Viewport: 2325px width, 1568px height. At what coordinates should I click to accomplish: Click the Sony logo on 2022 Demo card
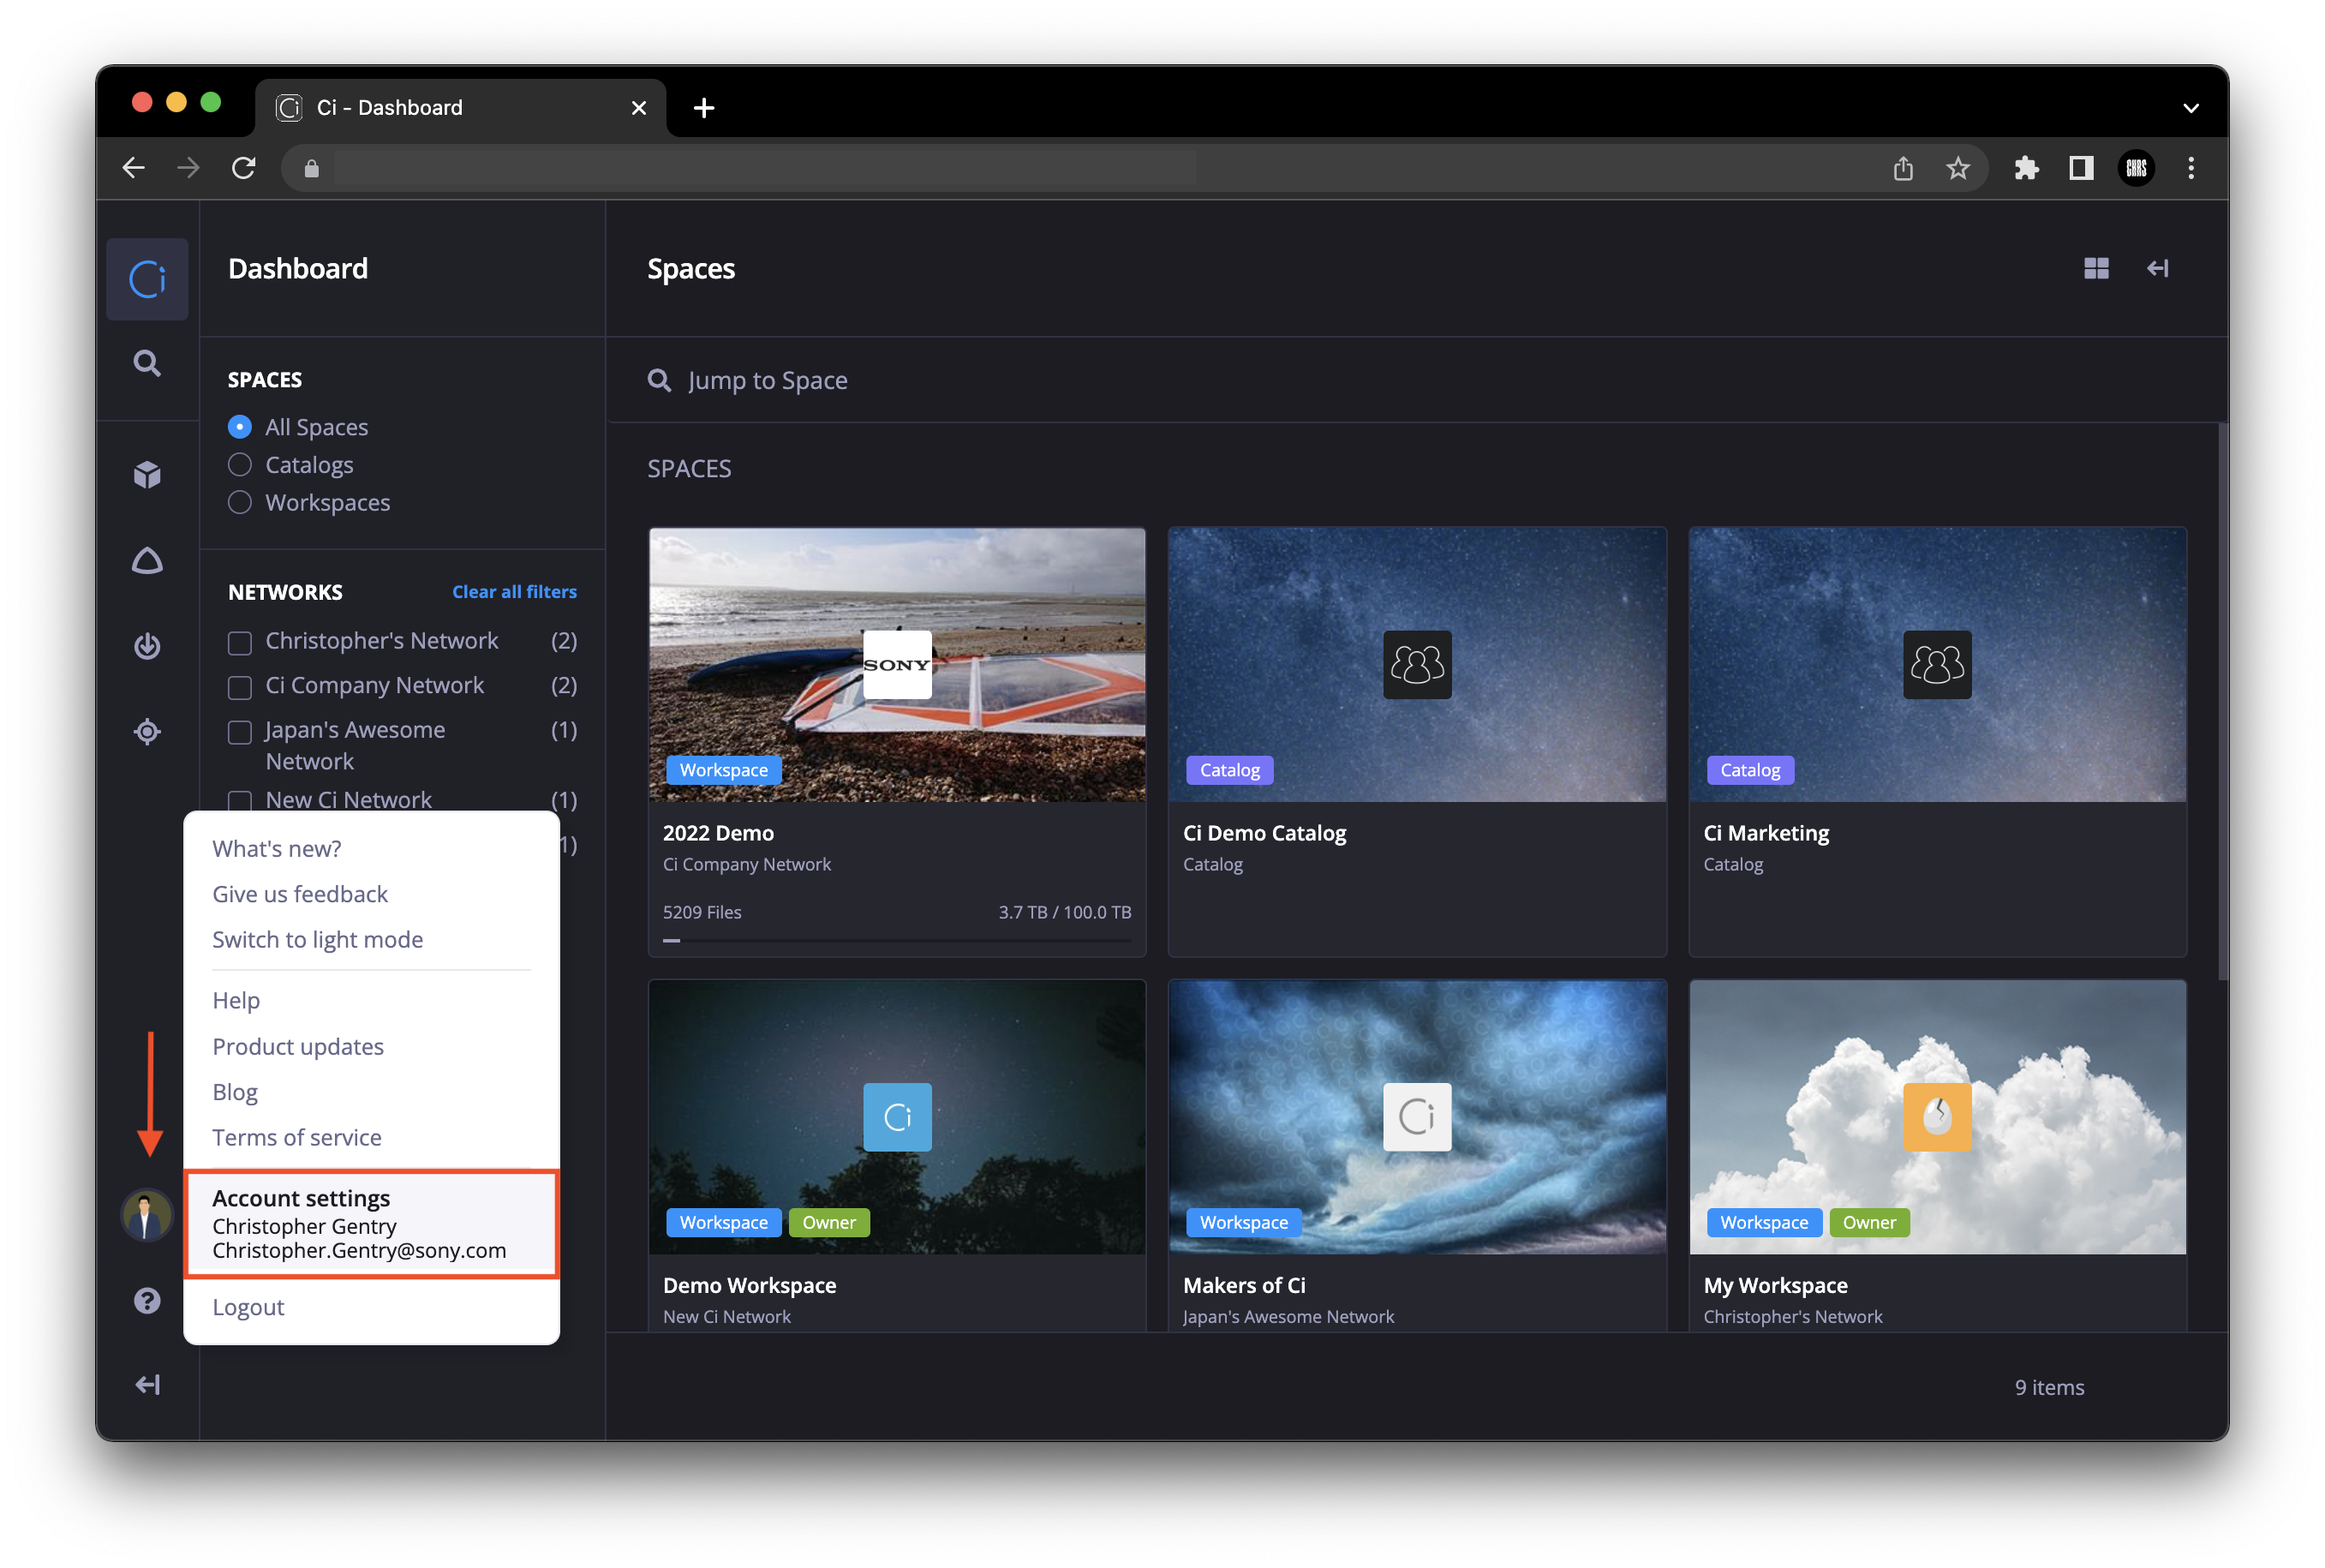897,664
